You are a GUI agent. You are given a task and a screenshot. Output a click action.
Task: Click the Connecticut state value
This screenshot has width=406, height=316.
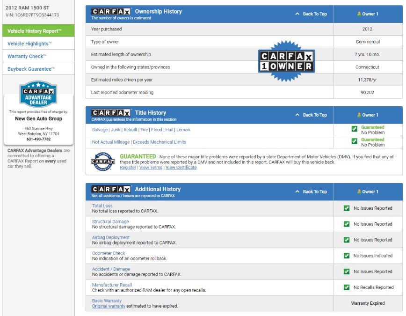coord(367,67)
